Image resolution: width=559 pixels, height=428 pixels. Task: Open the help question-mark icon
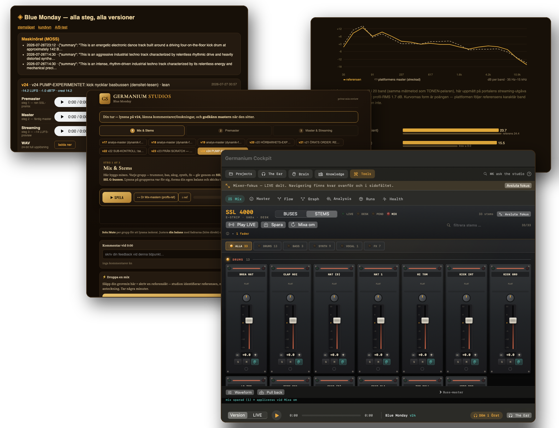(529, 174)
